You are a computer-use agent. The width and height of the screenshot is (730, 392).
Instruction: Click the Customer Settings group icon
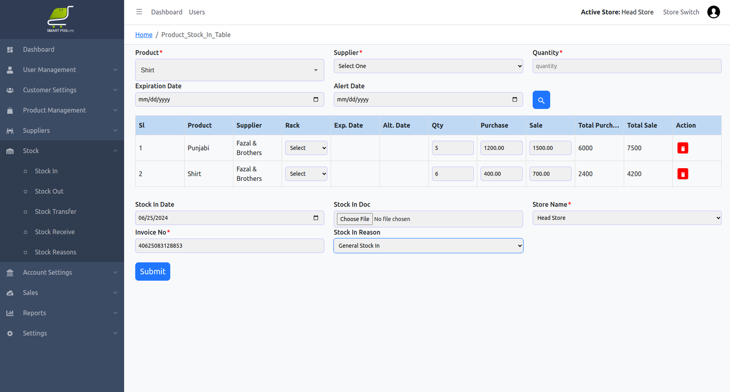coord(10,90)
